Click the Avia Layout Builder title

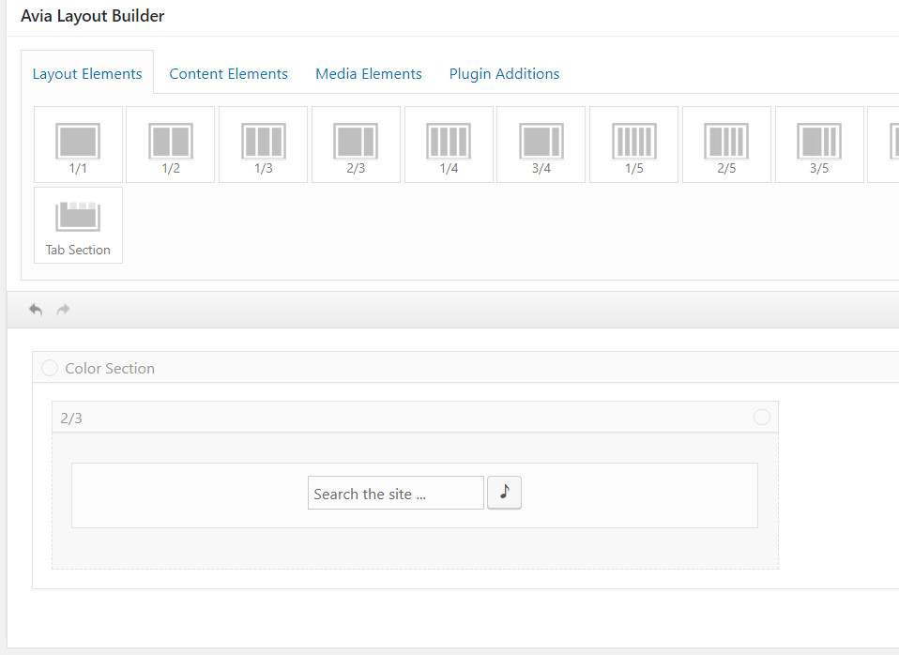coord(92,16)
